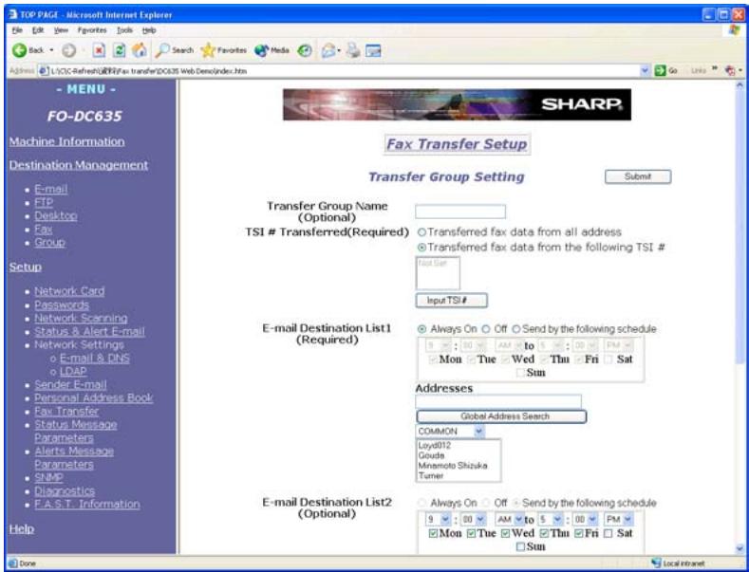This screenshot has width=749, height=572.
Task: Open List2 end minutes dropdown
Action: click(586, 519)
